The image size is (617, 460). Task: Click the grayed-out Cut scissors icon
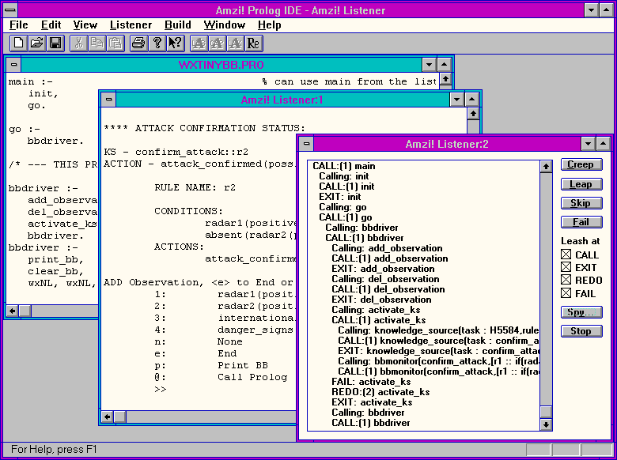pyautogui.click(x=79, y=43)
